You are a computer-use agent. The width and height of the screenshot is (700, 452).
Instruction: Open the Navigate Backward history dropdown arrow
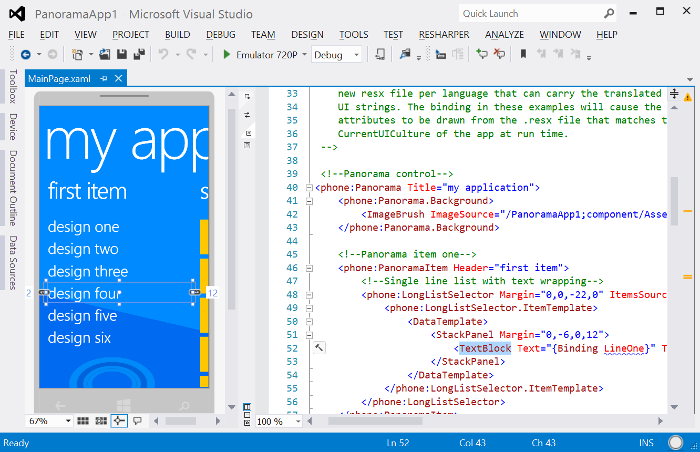39,55
